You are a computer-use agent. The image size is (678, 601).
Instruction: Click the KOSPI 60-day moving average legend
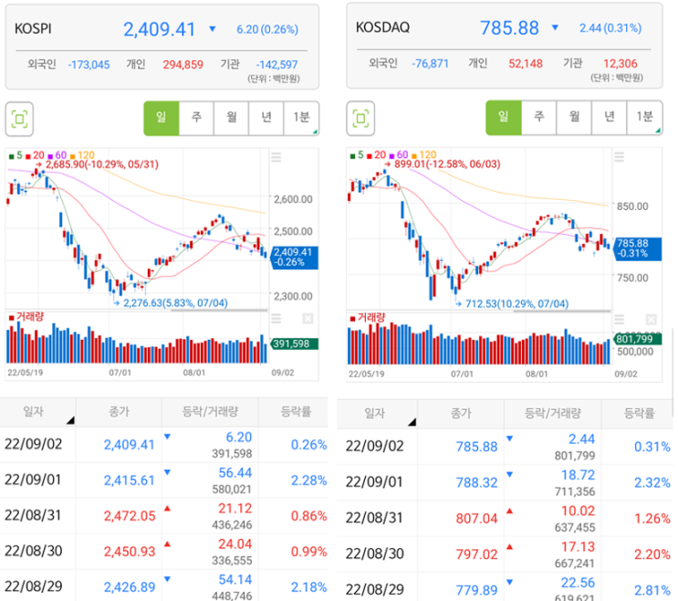click(57, 155)
